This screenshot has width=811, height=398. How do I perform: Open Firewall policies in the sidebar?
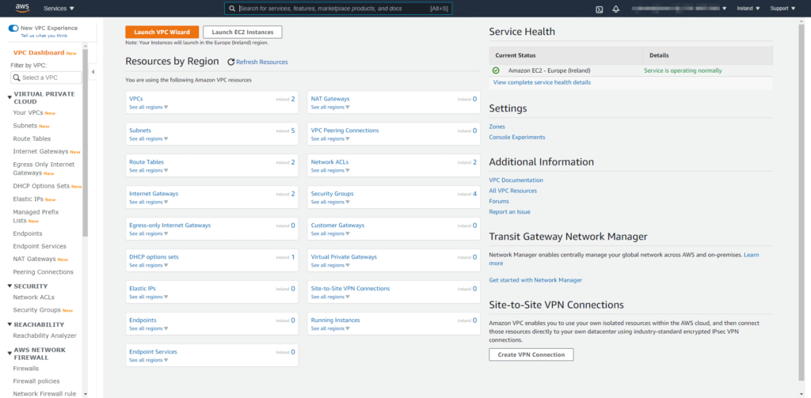point(36,381)
